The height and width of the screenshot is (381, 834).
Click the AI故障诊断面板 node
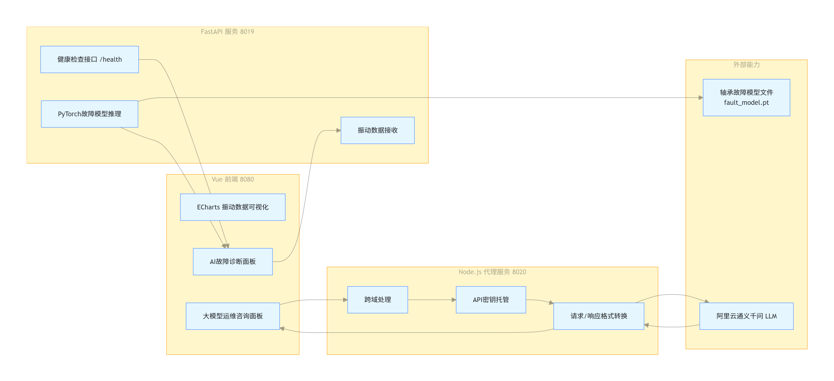(x=233, y=262)
